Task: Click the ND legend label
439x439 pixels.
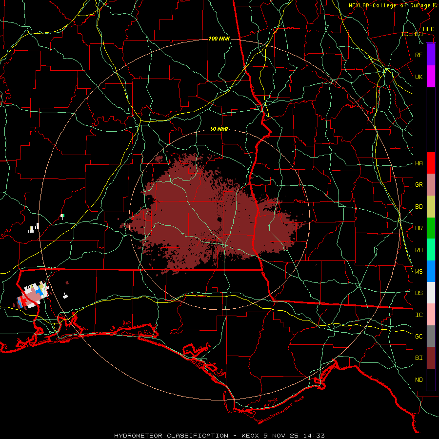Action: click(419, 380)
